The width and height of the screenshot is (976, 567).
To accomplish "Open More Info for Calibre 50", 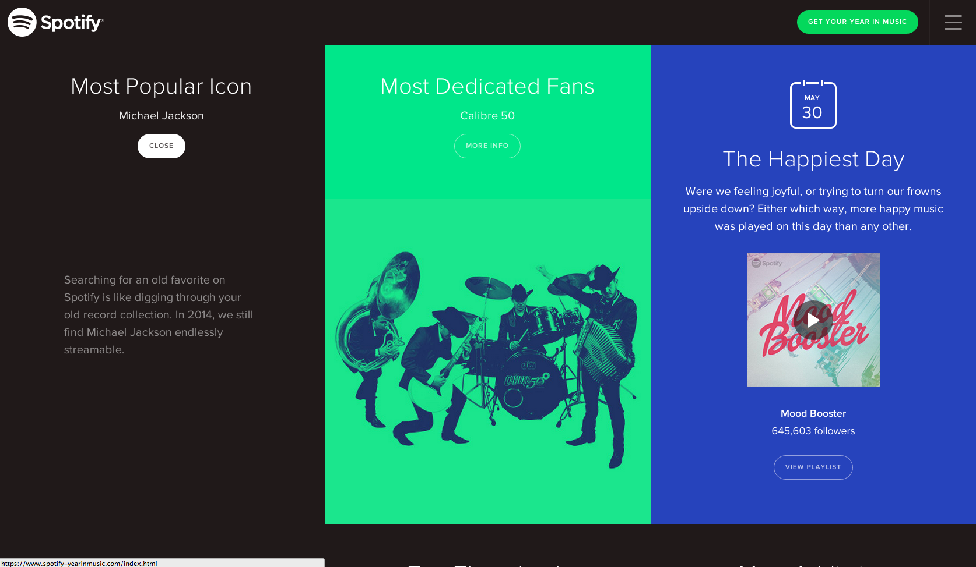I will (x=487, y=146).
